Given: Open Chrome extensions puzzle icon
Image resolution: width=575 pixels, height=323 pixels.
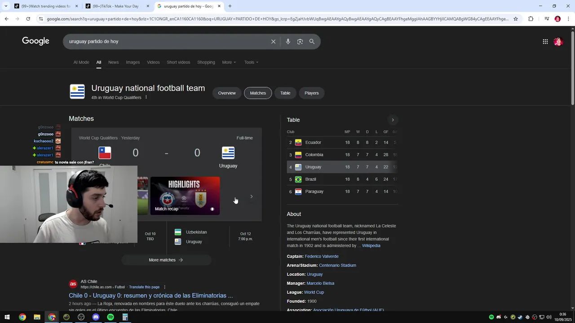Looking at the screenshot, I should (x=531, y=19).
